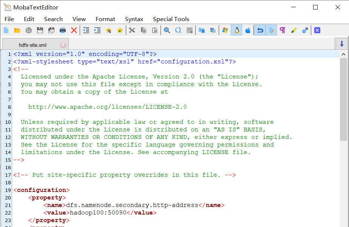Click the apache.org licenses URL text
This screenshot has width=349, height=227.
[108, 107]
